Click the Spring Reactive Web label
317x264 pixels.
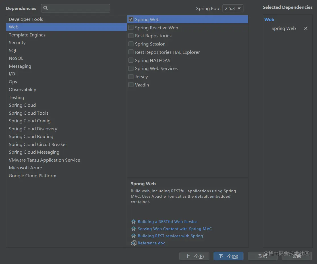coord(156,28)
